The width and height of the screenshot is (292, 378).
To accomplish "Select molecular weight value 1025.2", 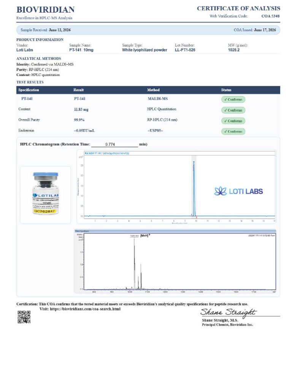I will [x=234, y=50].
